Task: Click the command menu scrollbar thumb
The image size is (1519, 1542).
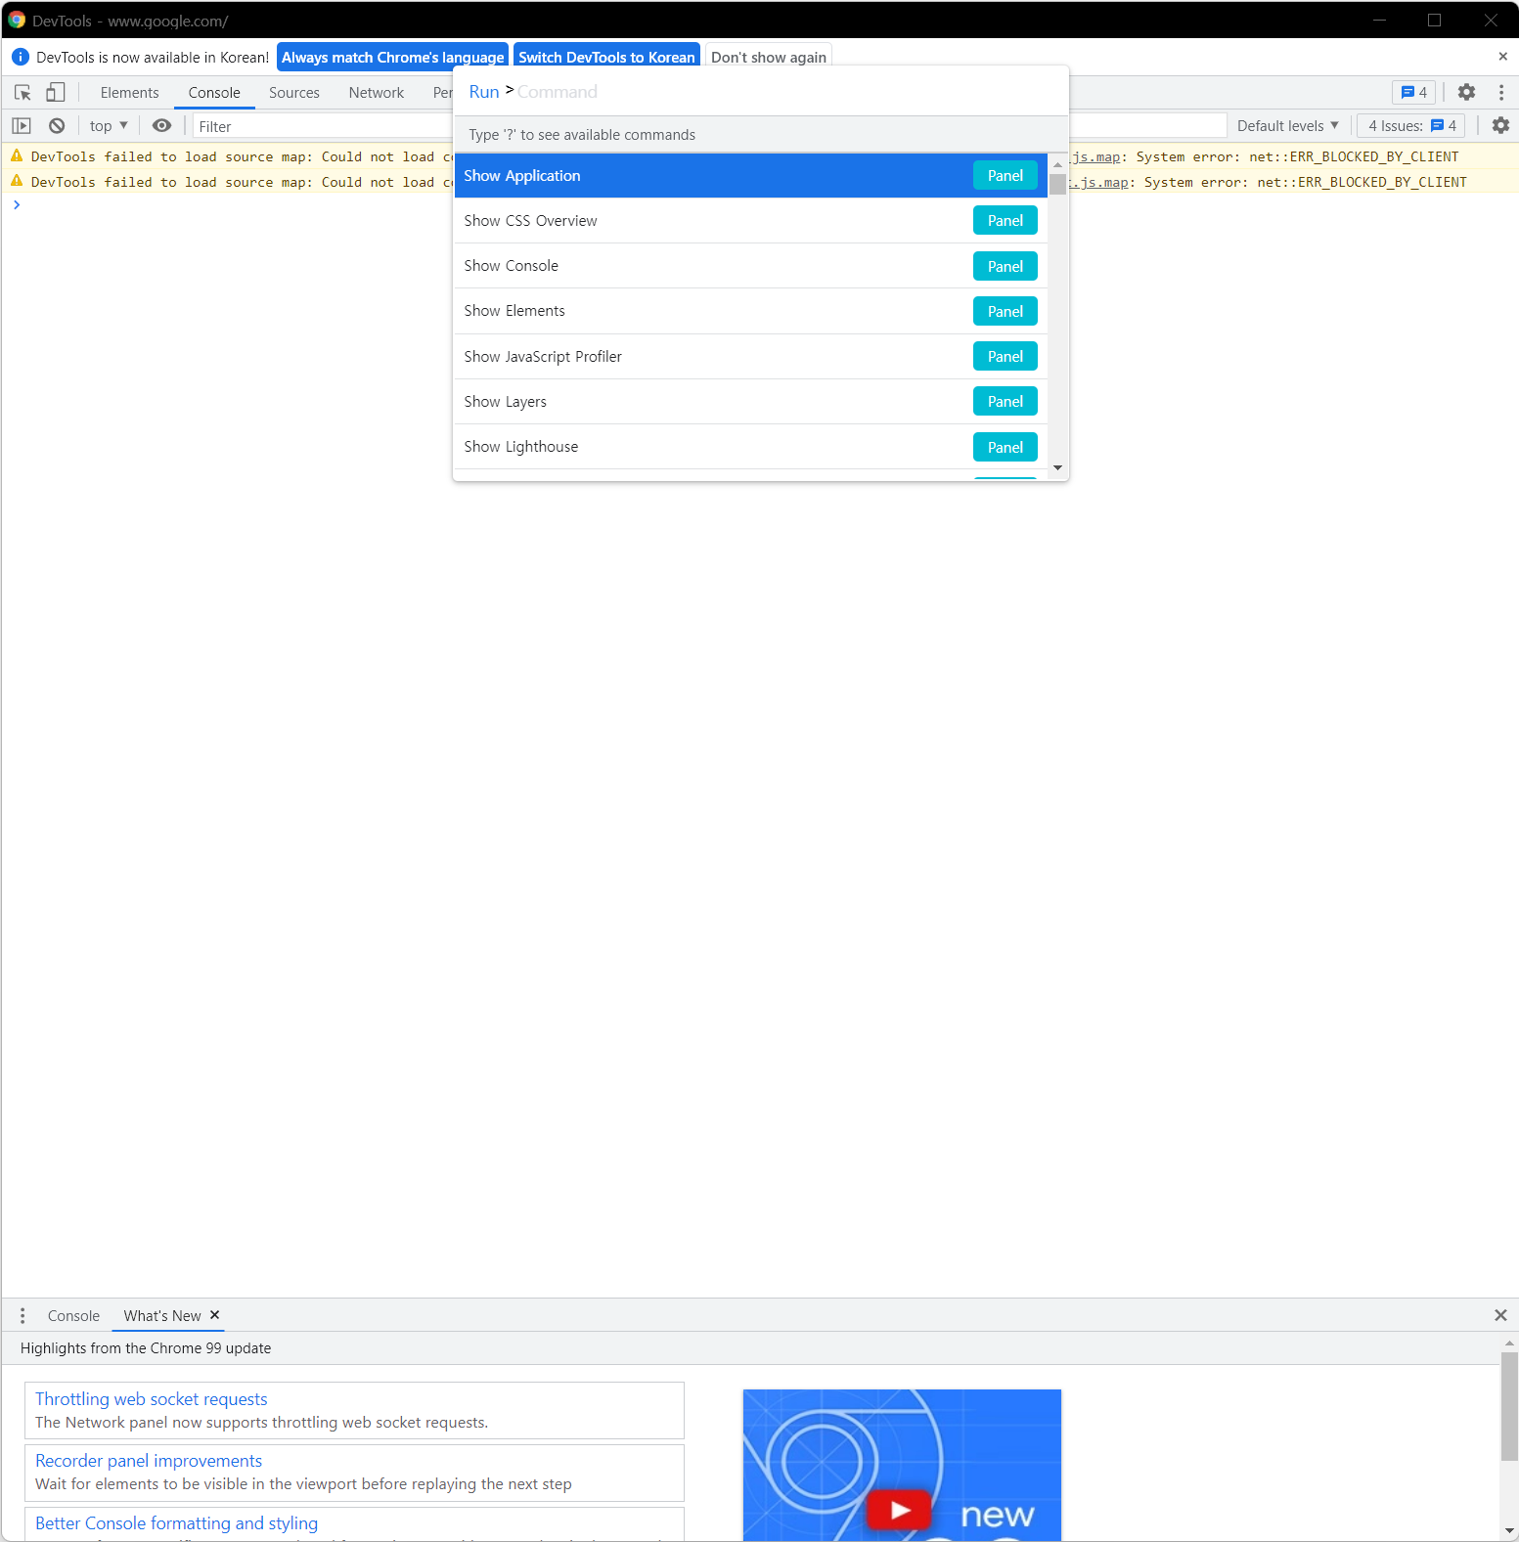Action: tap(1057, 185)
